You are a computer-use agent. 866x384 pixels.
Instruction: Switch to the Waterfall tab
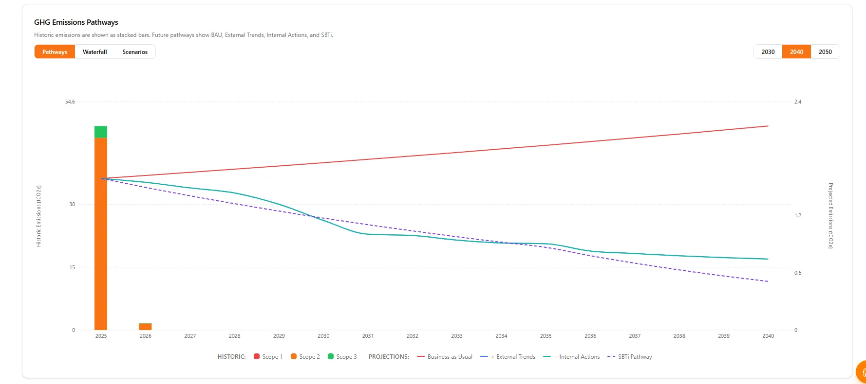point(94,52)
